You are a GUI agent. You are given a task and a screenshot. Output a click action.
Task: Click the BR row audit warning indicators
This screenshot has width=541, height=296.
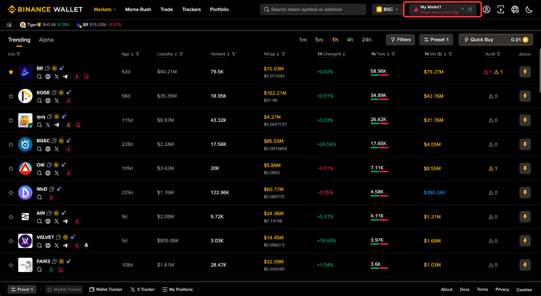pyautogui.click(x=493, y=72)
